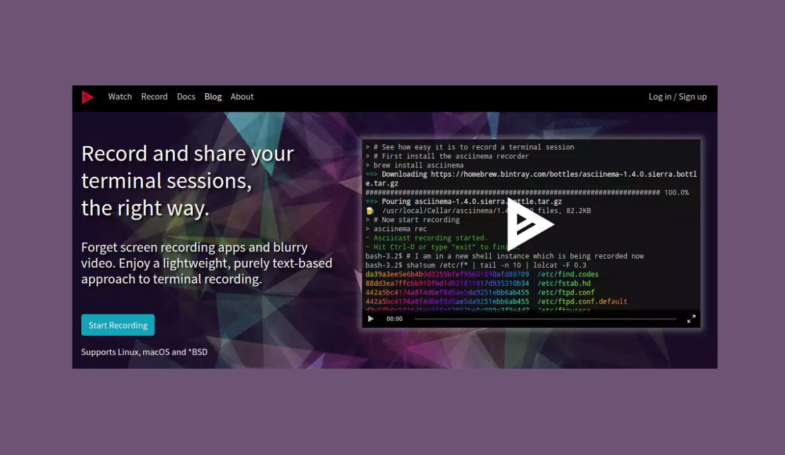785x455 pixels.
Task: Click the '/etc/find.codes' entry in terminal
Action: (x=568, y=274)
